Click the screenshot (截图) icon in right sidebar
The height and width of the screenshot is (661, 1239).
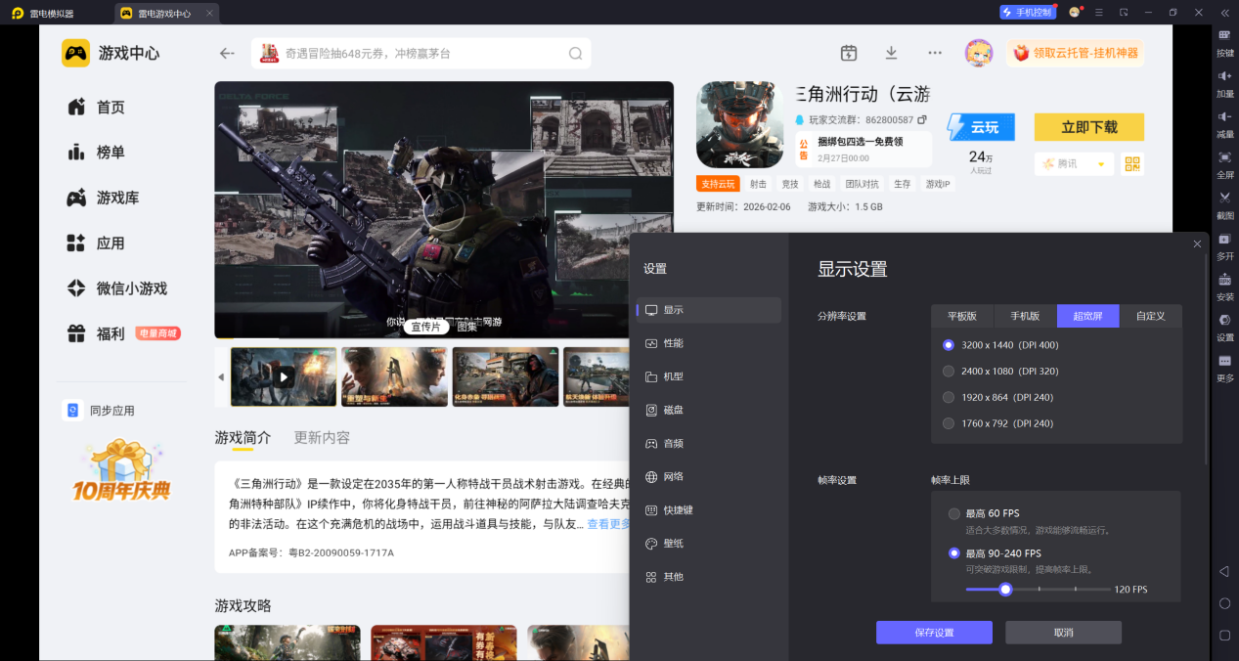pyautogui.click(x=1224, y=202)
